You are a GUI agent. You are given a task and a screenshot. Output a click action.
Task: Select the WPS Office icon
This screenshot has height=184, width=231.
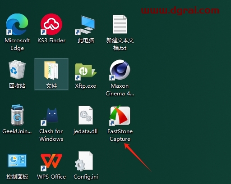click(51, 162)
